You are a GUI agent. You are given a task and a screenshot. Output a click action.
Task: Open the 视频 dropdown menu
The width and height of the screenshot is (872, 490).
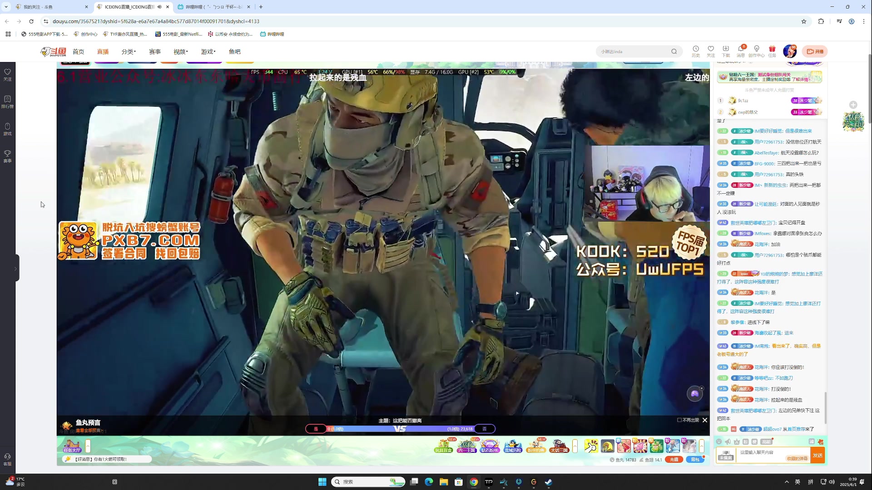[x=181, y=52]
